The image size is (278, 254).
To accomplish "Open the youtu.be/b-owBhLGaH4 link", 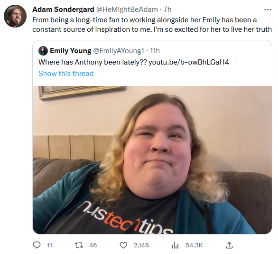I will point(189,62).
